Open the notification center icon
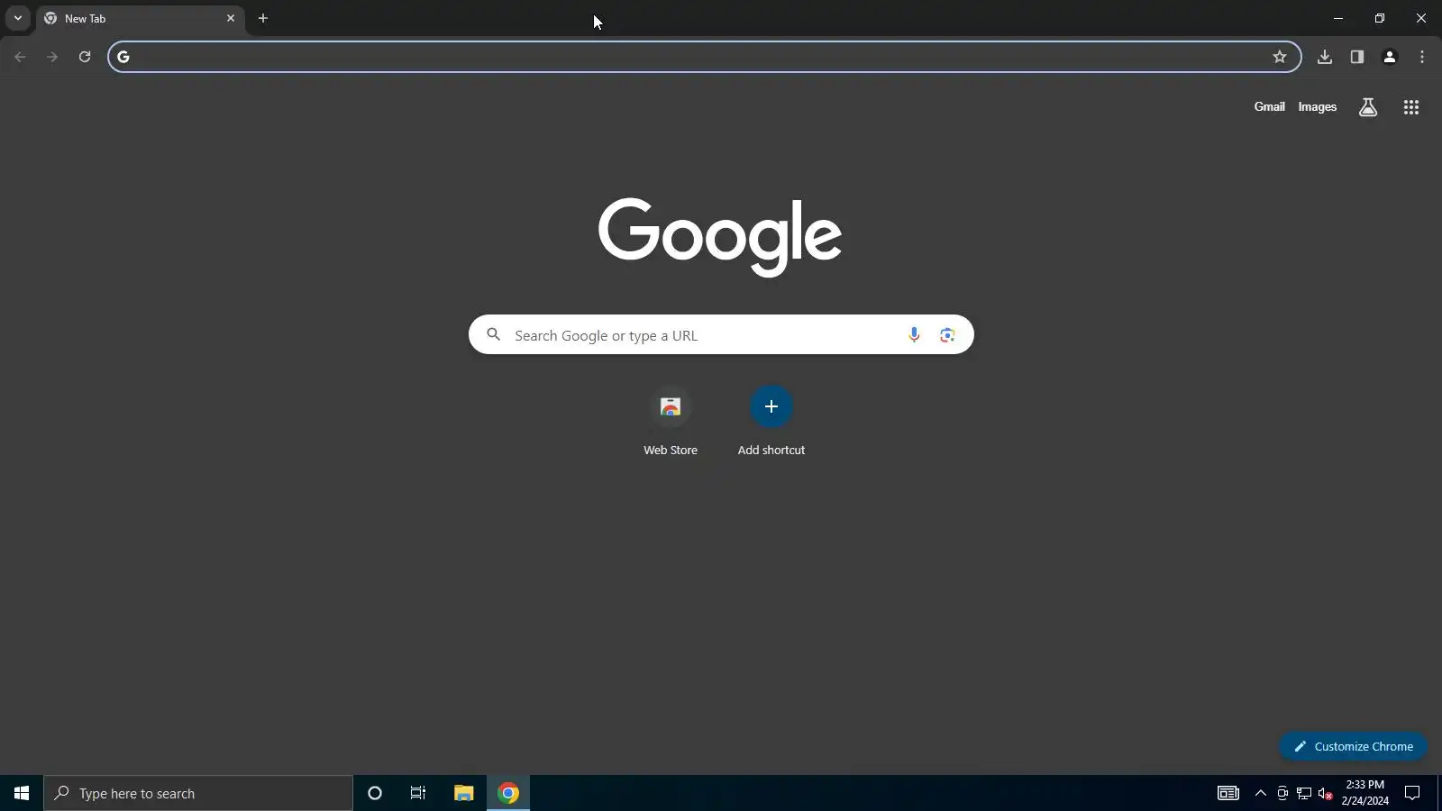 [1412, 793]
